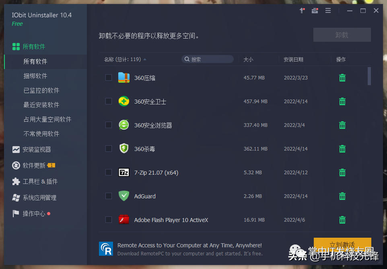The width and height of the screenshot is (387, 269).
Task: Click the trash icon for 7-Zip 21.07
Action: tap(342, 172)
